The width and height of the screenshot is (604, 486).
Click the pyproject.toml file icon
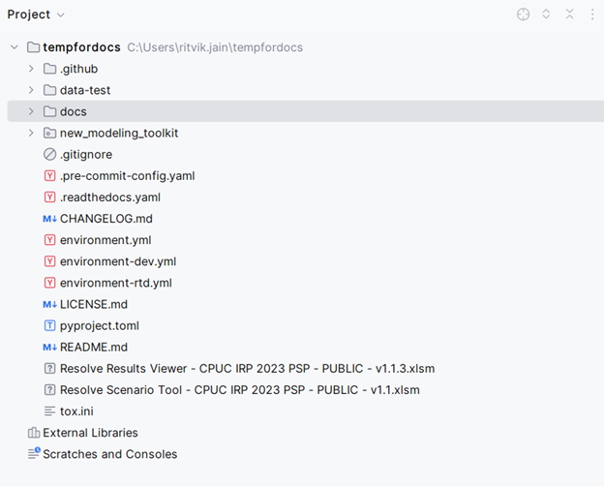pyautogui.click(x=50, y=326)
